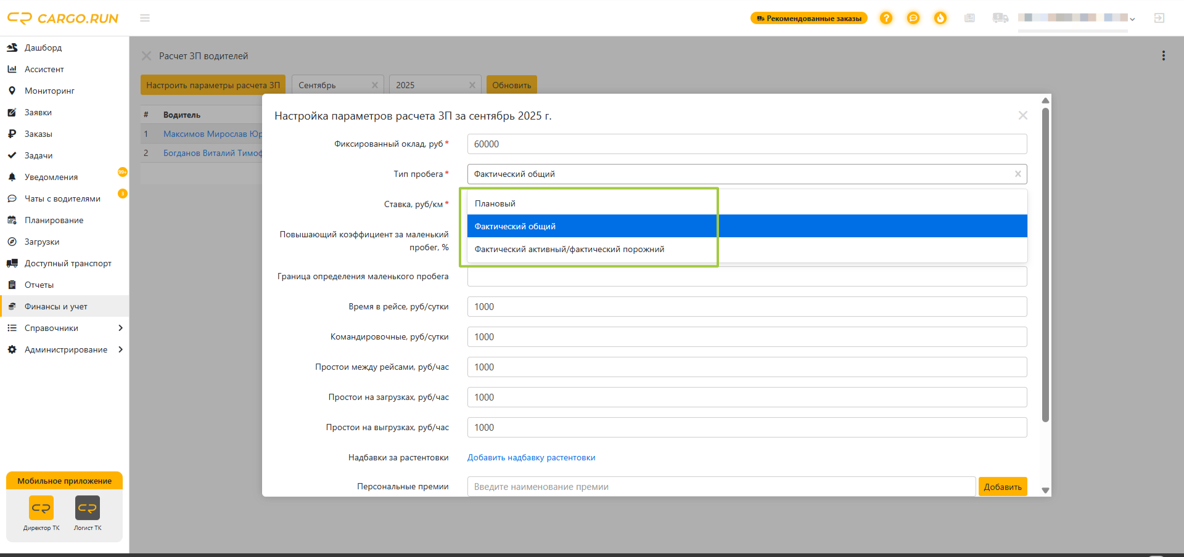Click the Добавить premium button
The height and width of the screenshot is (557, 1184).
[1003, 487]
